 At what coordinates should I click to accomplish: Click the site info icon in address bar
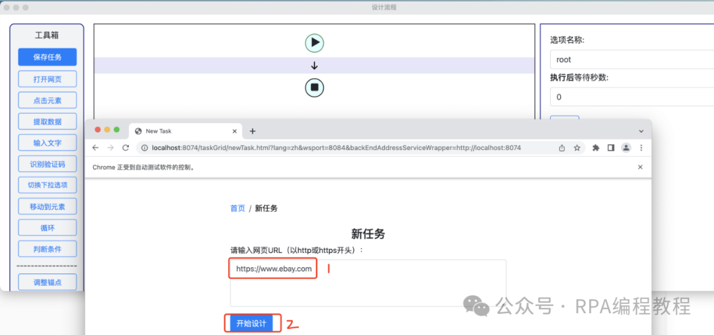click(145, 147)
